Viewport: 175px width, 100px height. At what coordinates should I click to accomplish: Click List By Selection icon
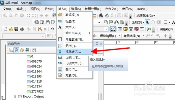point(27,50)
